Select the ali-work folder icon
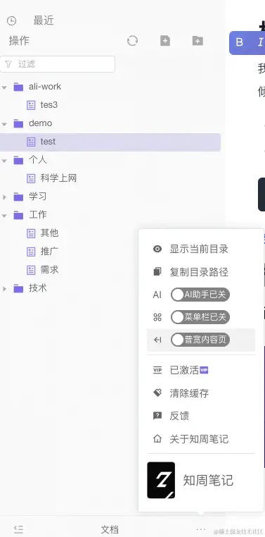The width and height of the screenshot is (265, 537). coord(18,87)
